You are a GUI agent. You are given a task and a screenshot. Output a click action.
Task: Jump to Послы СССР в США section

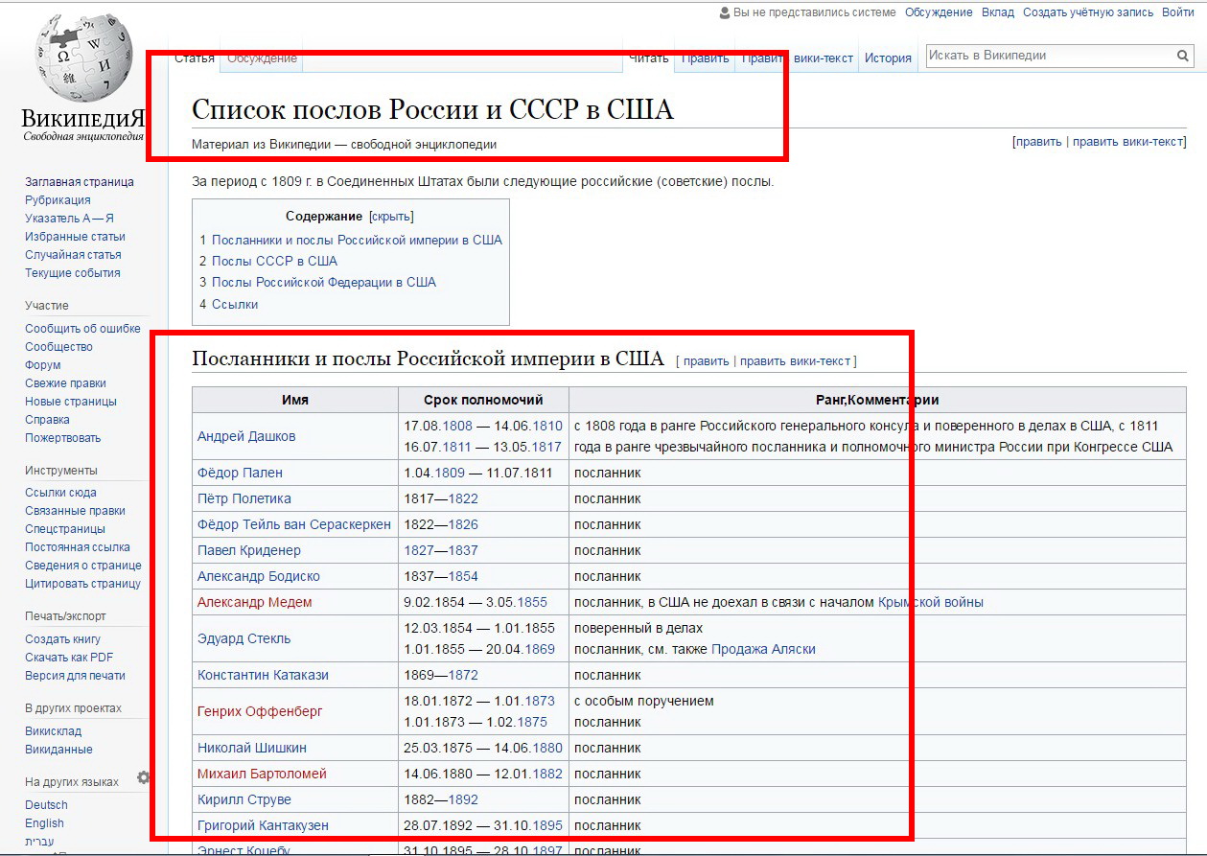coord(274,261)
